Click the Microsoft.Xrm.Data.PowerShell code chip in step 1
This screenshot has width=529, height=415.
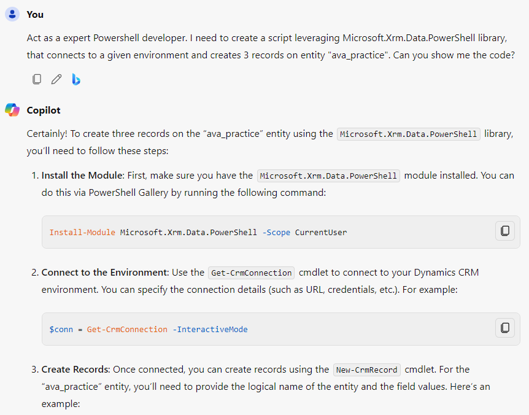point(328,176)
